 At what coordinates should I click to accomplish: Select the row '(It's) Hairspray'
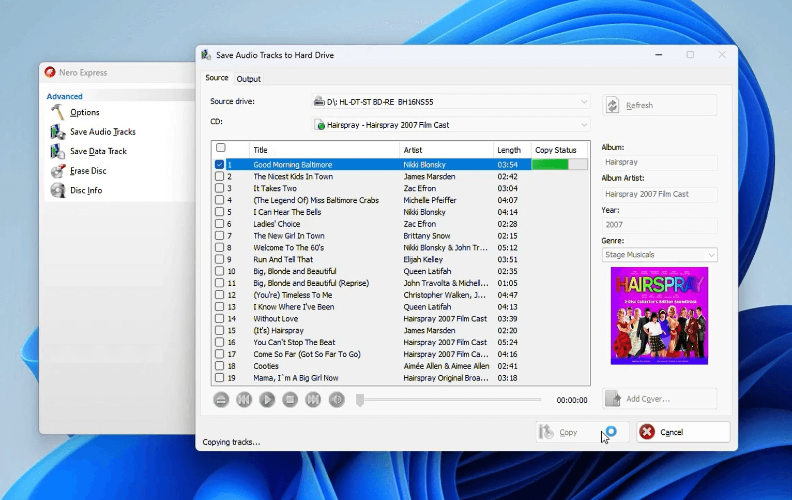point(401,331)
